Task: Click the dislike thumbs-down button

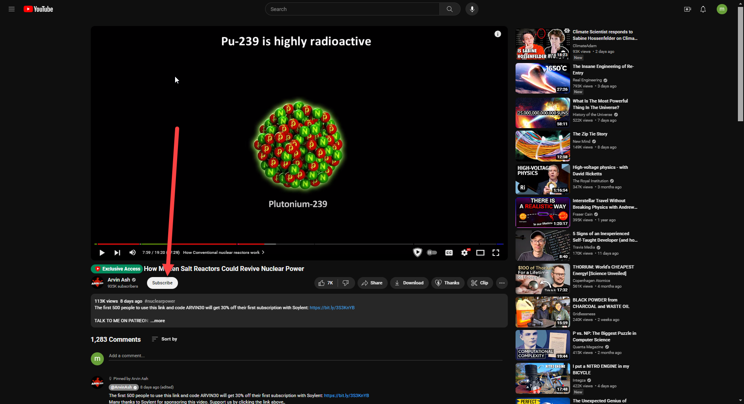Action: pos(346,283)
